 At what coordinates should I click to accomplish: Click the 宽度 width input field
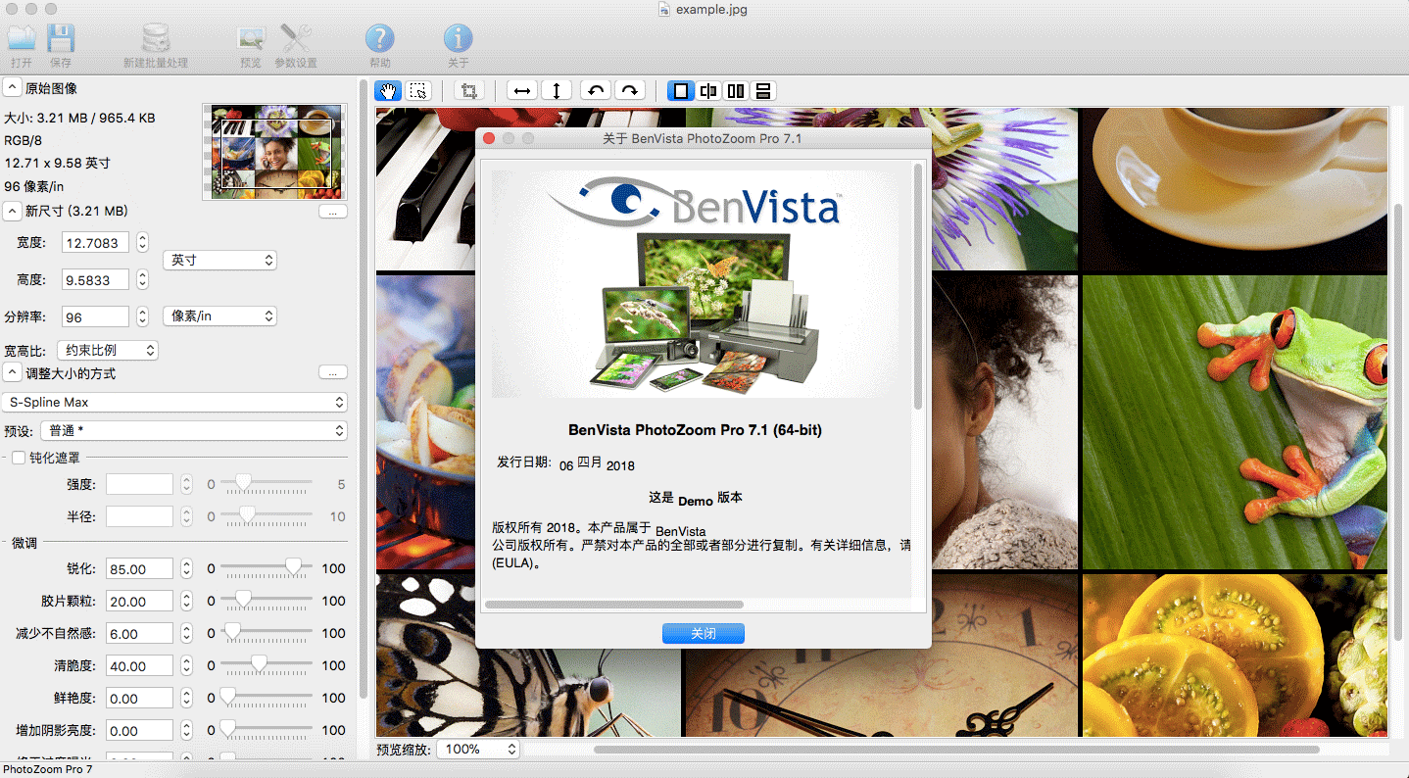[x=96, y=242]
